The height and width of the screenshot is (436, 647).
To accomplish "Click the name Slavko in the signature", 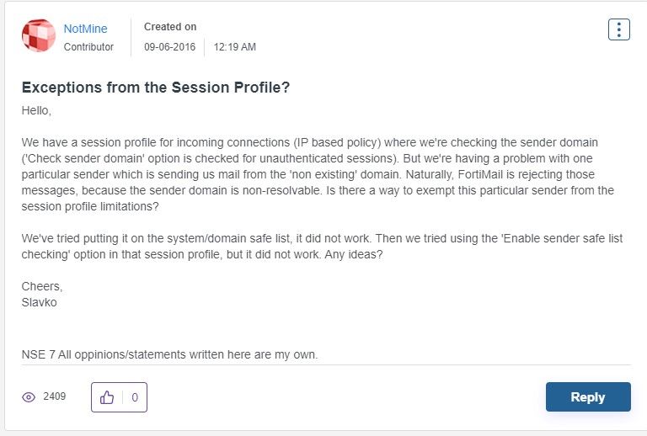I will click(x=39, y=301).
